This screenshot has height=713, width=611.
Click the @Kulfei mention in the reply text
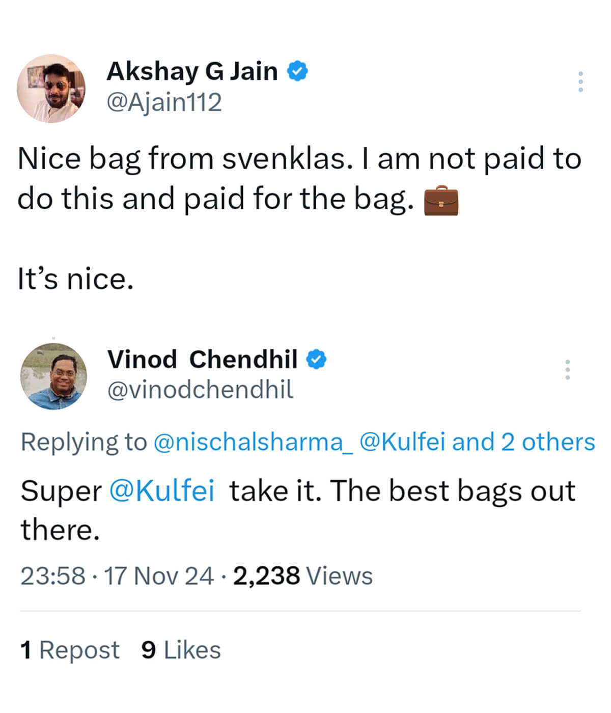click(162, 491)
